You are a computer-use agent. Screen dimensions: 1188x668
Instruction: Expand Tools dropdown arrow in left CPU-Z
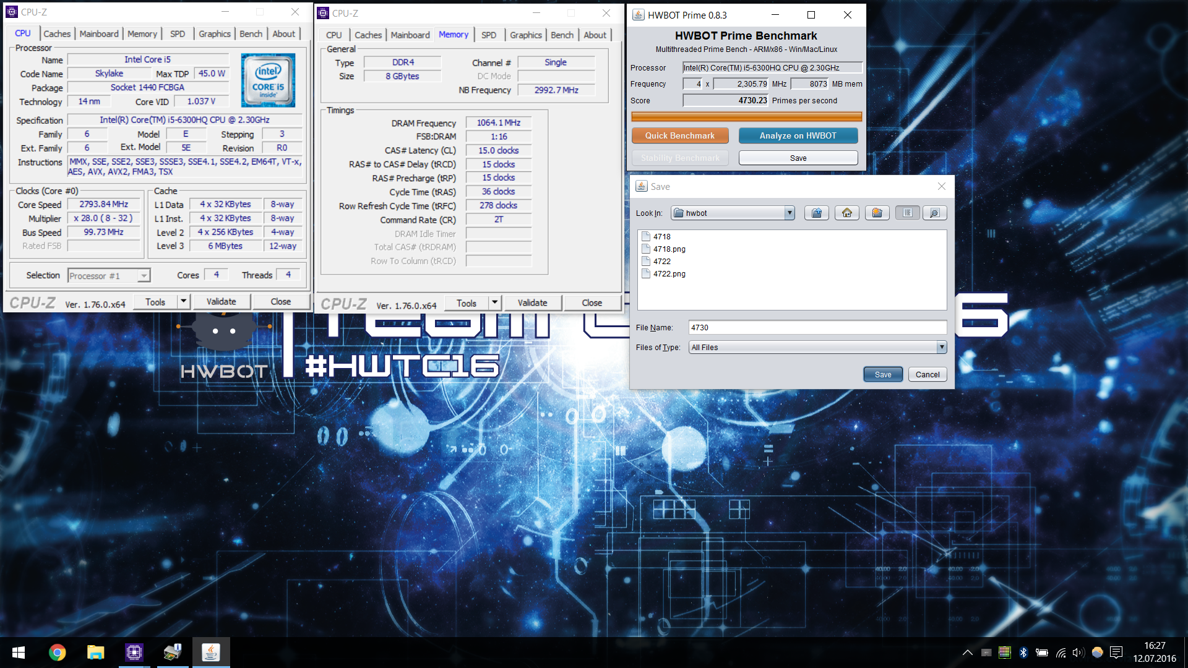(183, 302)
